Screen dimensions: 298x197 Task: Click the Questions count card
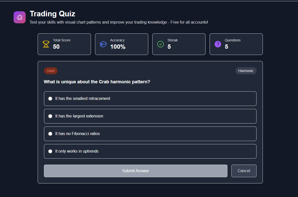point(236,44)
